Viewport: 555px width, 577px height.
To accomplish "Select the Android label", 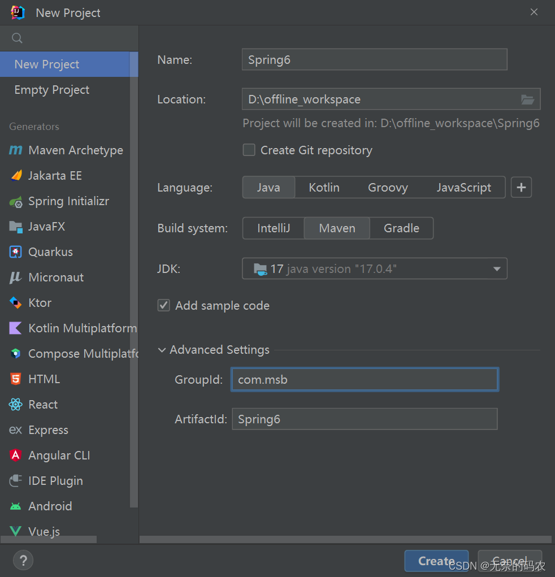I will pos(50,506).
